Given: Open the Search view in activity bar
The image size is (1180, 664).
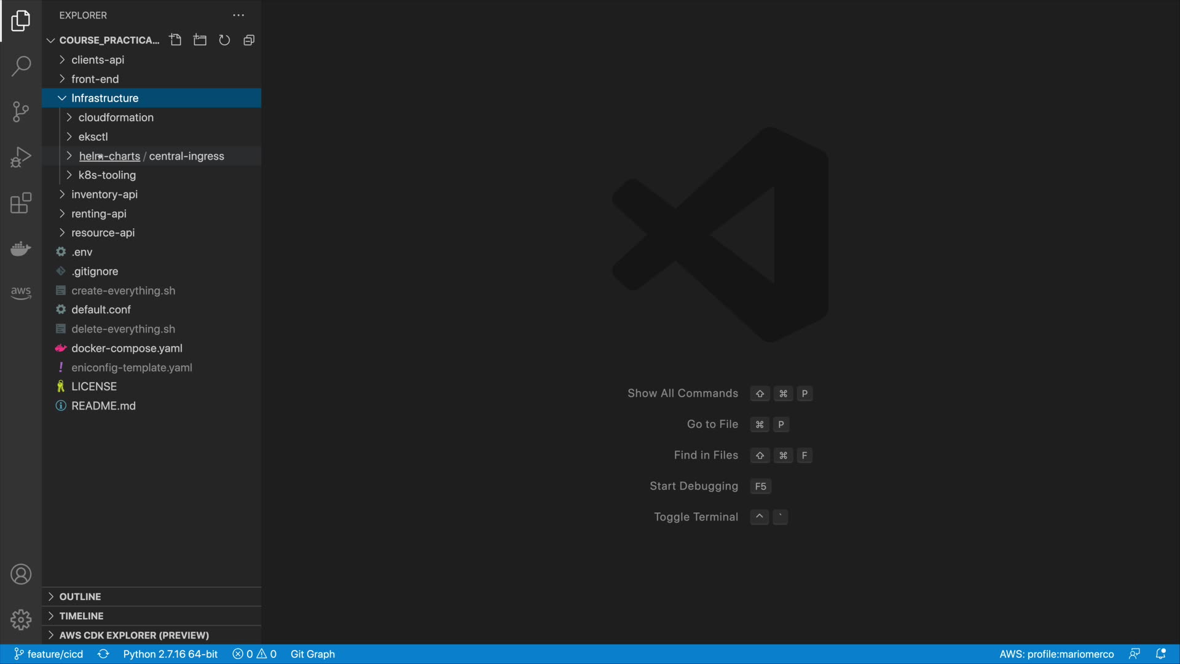Looking at the screenshot, I should 21,66.
